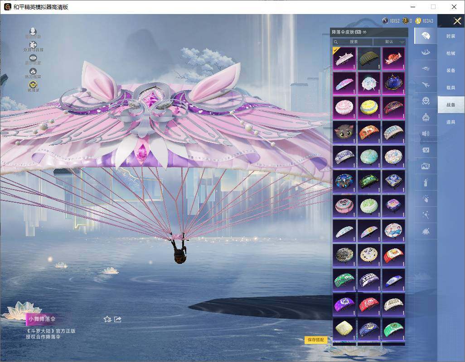The height and width of the screenshot is (362, 465).
Task: Close the inventory with the X button
Action: pyautogui.click(x=457, y=21)
